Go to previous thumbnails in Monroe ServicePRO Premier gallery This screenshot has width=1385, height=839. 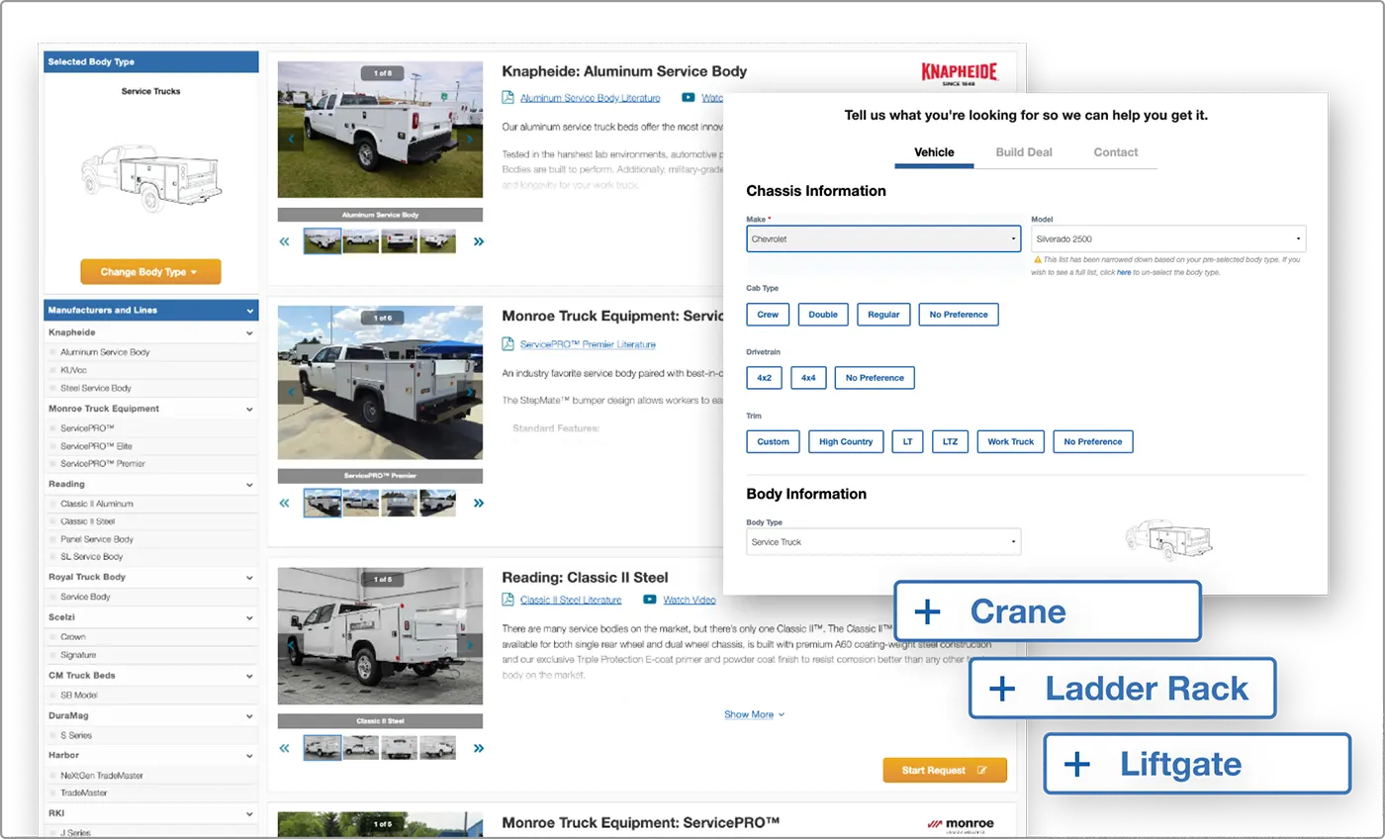[x=285, y=503]
